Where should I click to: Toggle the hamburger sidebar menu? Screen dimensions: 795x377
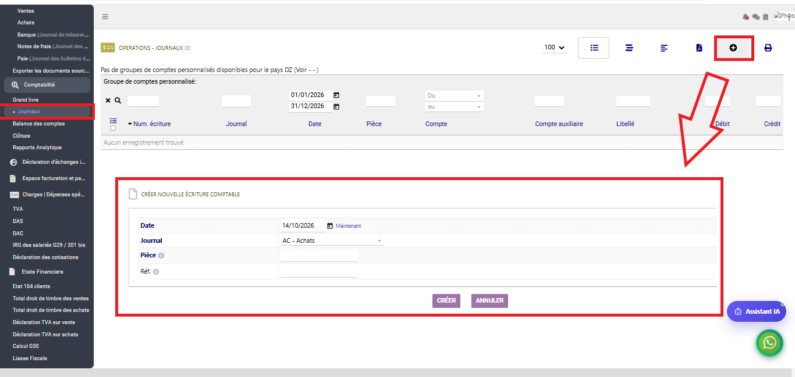[x=105, y=17]
